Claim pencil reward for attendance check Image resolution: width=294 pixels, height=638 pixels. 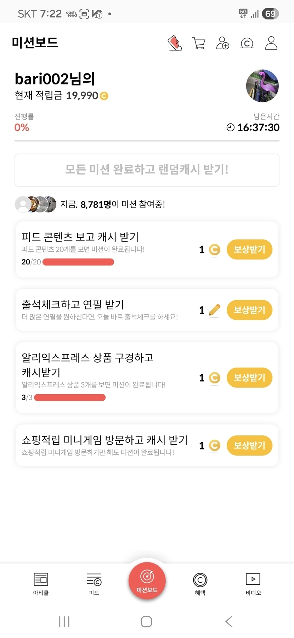click(249, 310)
